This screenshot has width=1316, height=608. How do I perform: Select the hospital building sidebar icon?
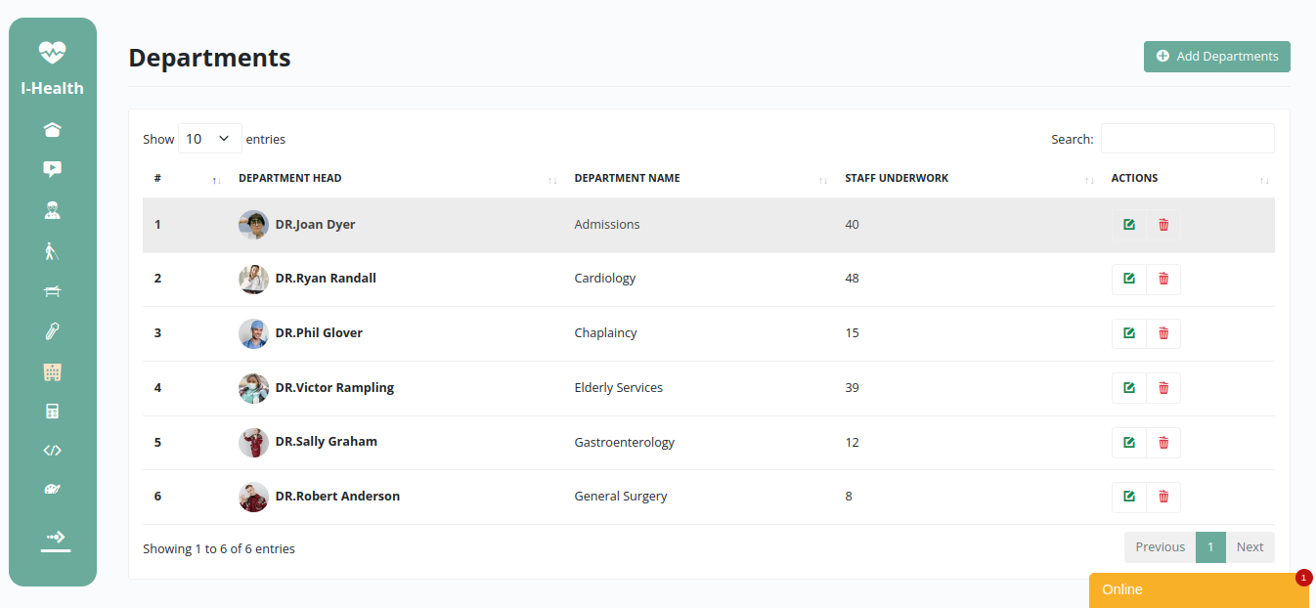coord(53,371)
